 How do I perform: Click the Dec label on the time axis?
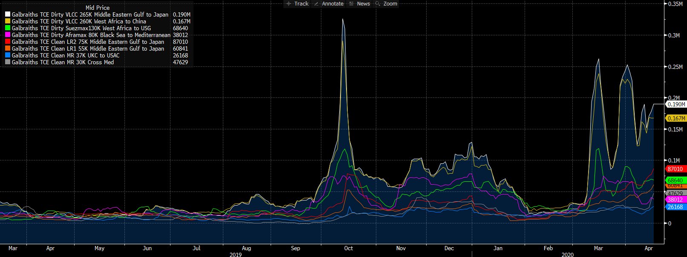pyautogui.click(x=449, y=248)
